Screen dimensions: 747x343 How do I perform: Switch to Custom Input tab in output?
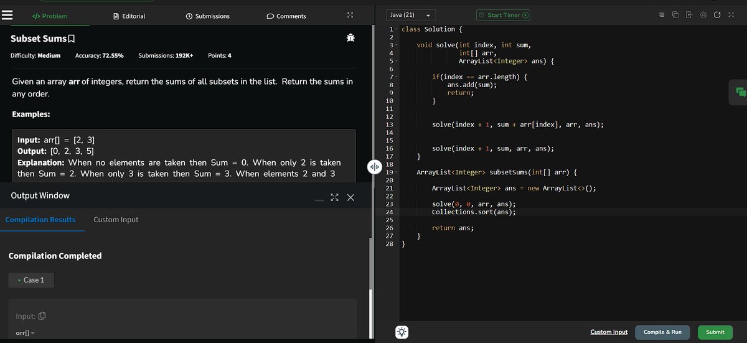[116, 220]
